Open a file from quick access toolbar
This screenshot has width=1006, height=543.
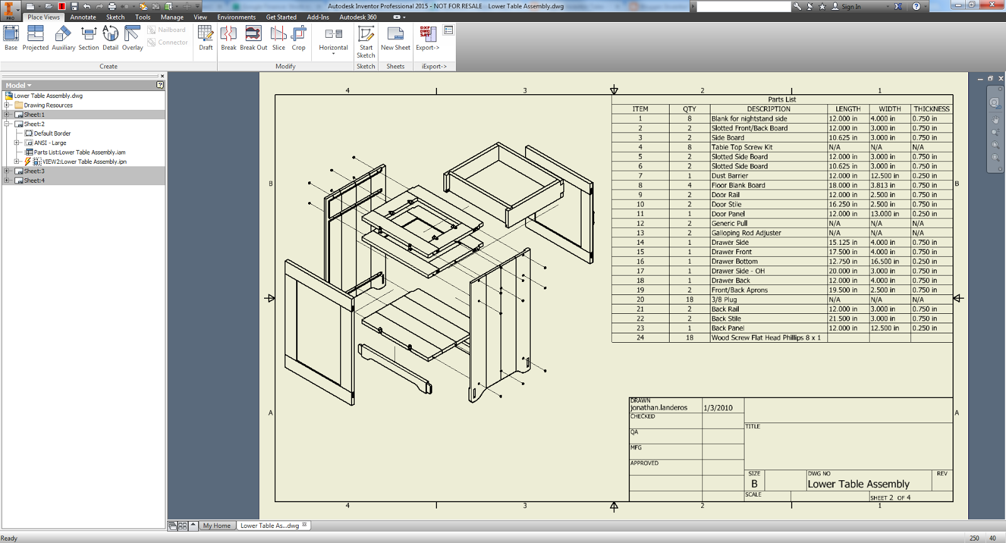coord(48,6)
